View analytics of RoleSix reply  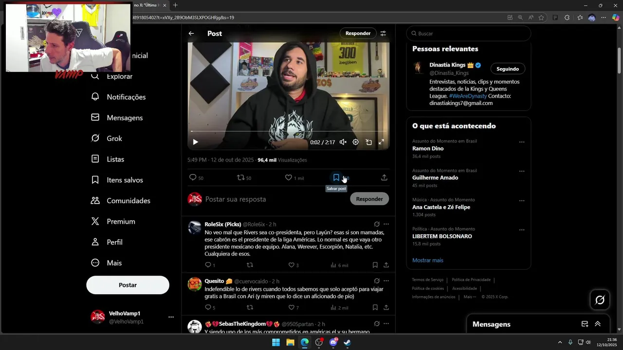[x=339, y=265]
